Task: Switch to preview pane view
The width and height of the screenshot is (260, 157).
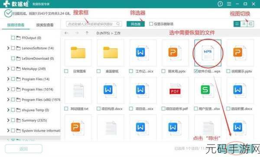Action: coord(250,24)
